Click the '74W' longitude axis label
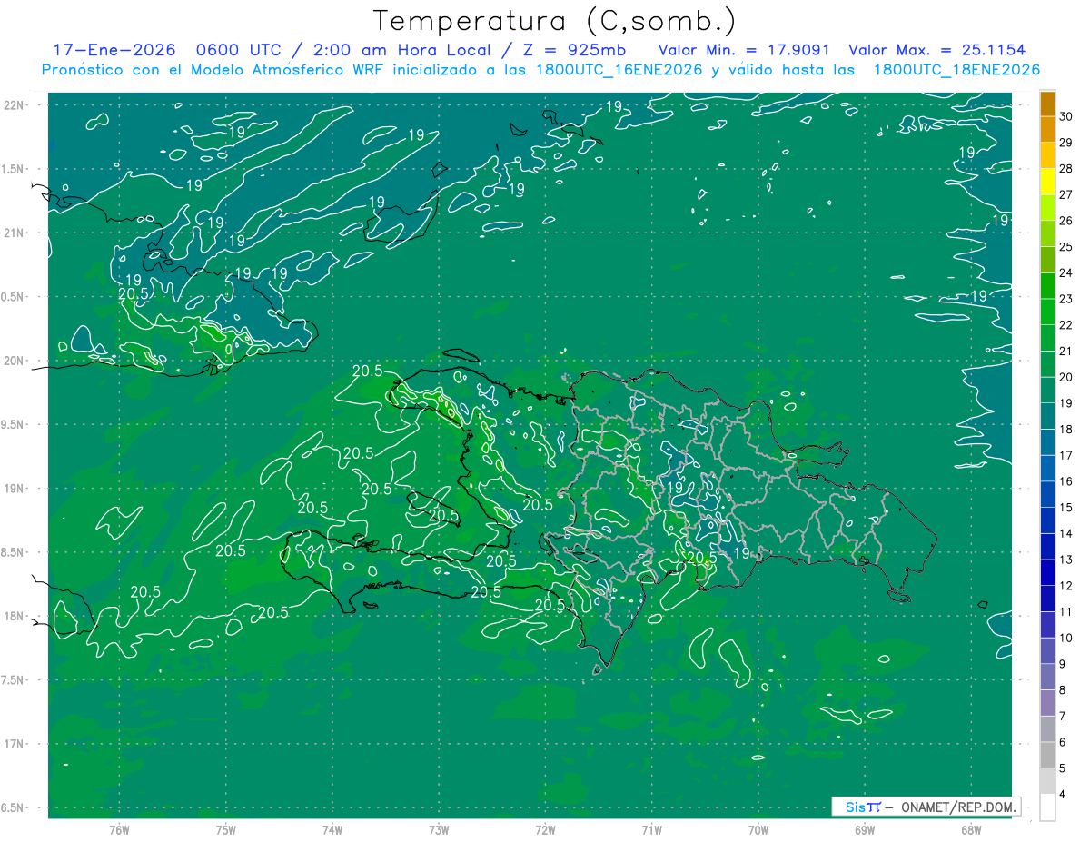This screenshot has height=842, width=1090. tap(332, 829)
